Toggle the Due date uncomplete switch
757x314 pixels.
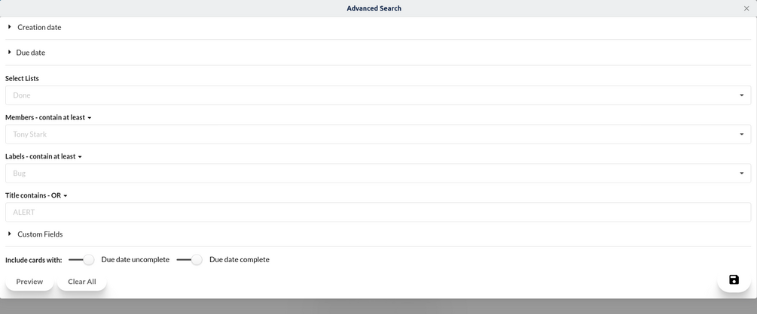(x=81, y=260)
